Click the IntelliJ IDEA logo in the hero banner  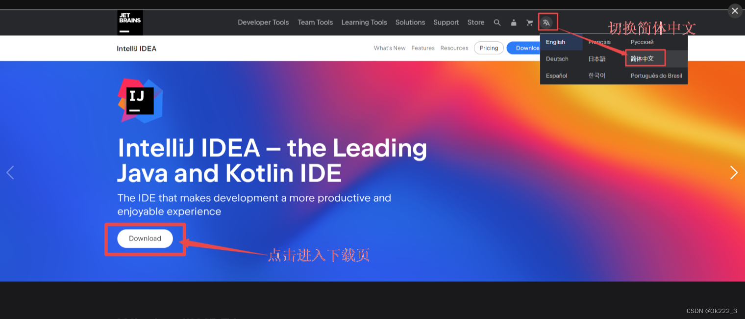pos(139,100)
